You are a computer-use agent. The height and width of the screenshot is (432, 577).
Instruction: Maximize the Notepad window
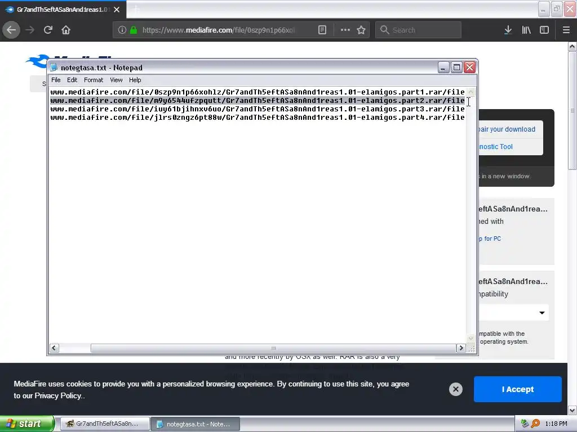(456, 67)
